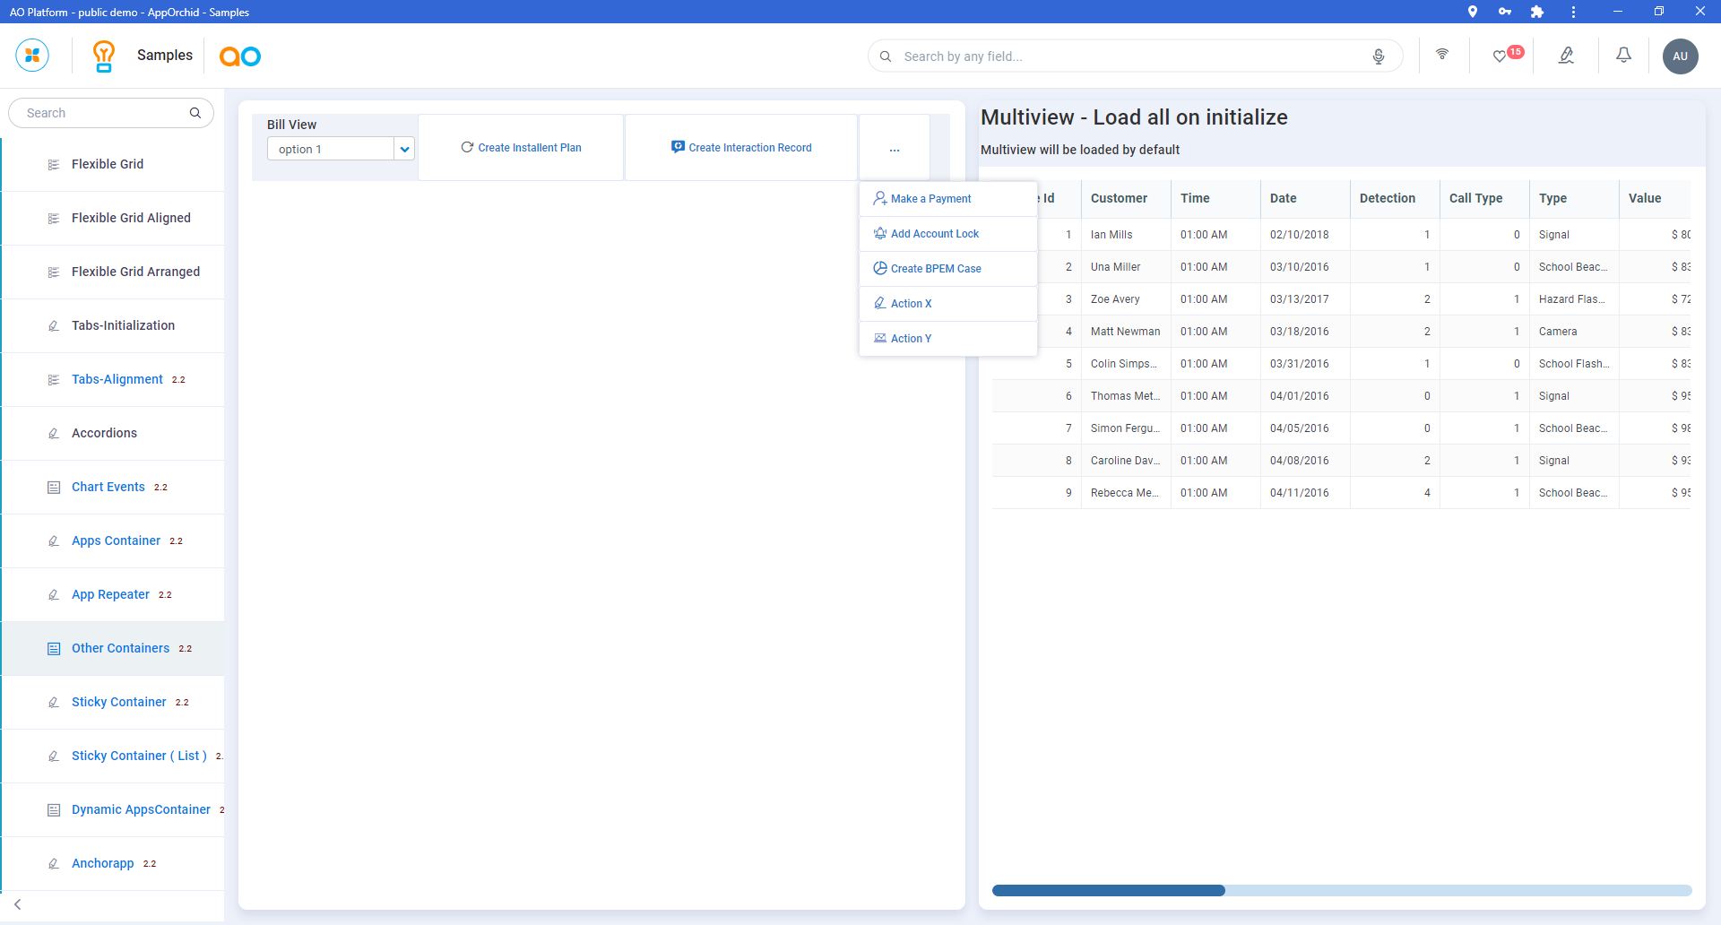Click the microphone voice search icon

tap(1378, 56)
